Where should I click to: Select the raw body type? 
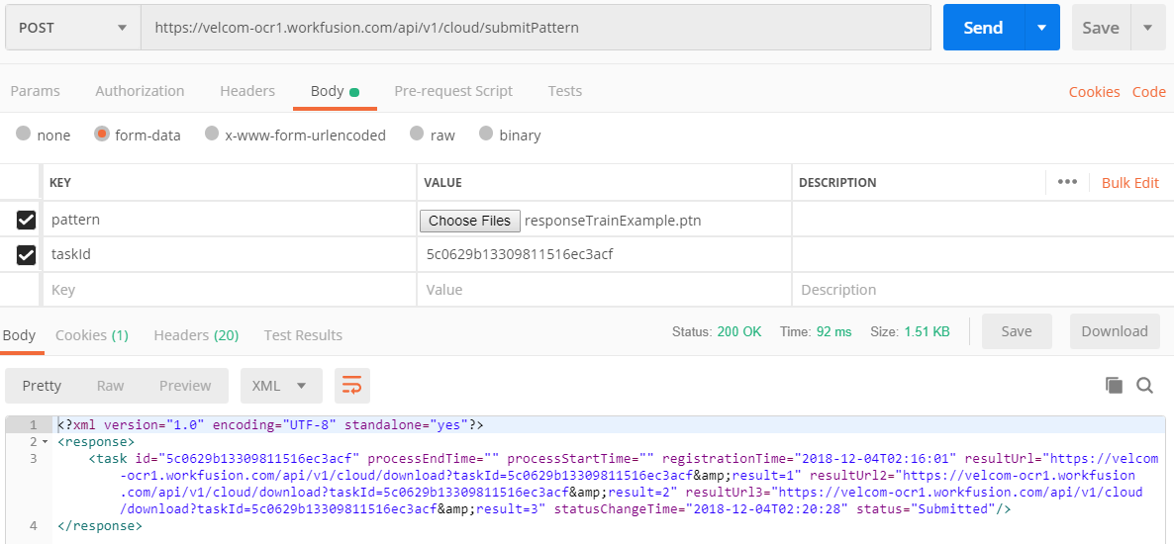pyautogui.click(x=417, y=134)
